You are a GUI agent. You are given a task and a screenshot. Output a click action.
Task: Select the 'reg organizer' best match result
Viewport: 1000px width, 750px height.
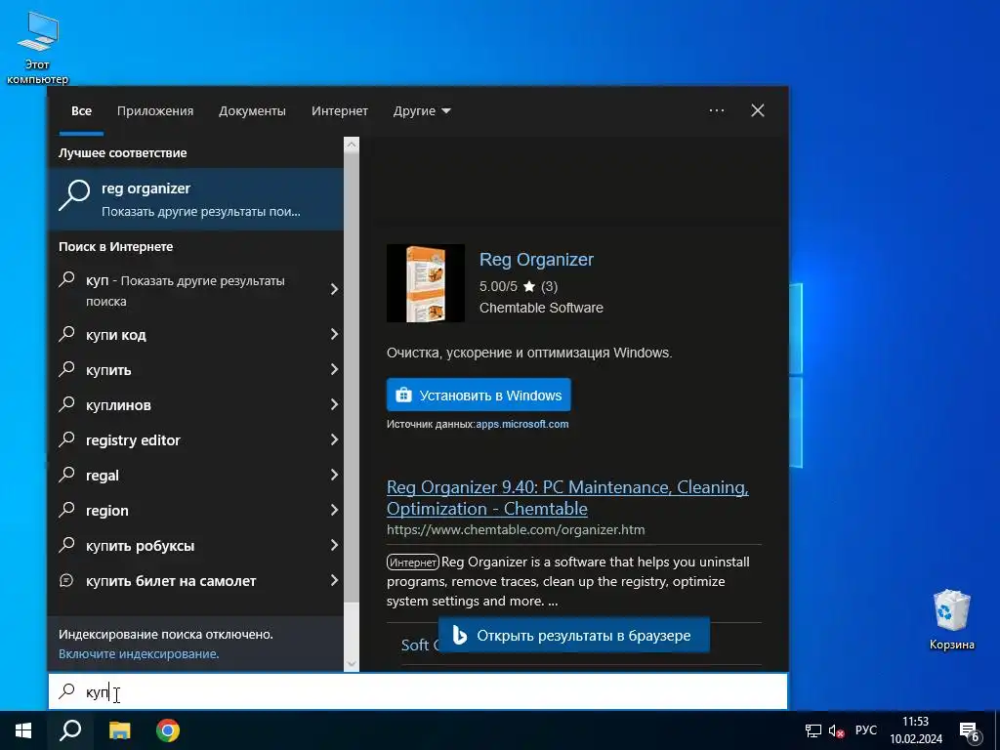coord(195,199)
